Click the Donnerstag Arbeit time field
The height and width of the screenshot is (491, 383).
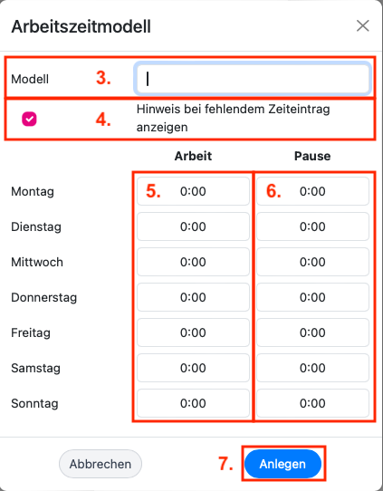click(x=193, y=297)
